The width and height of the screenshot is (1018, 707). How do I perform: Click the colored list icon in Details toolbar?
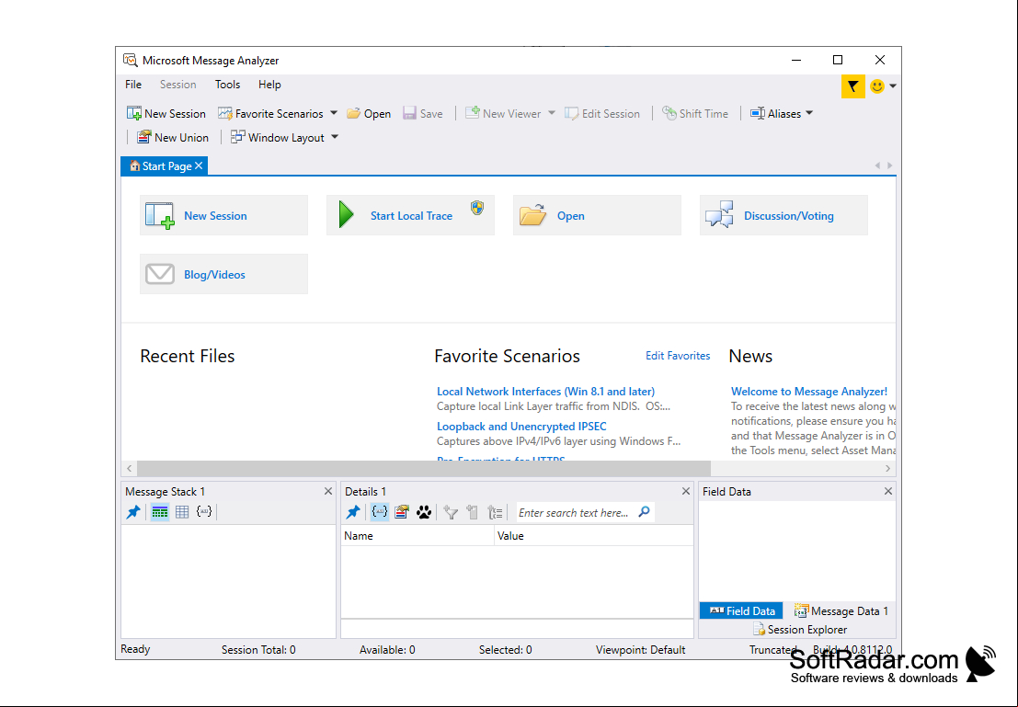pos(402,512)
